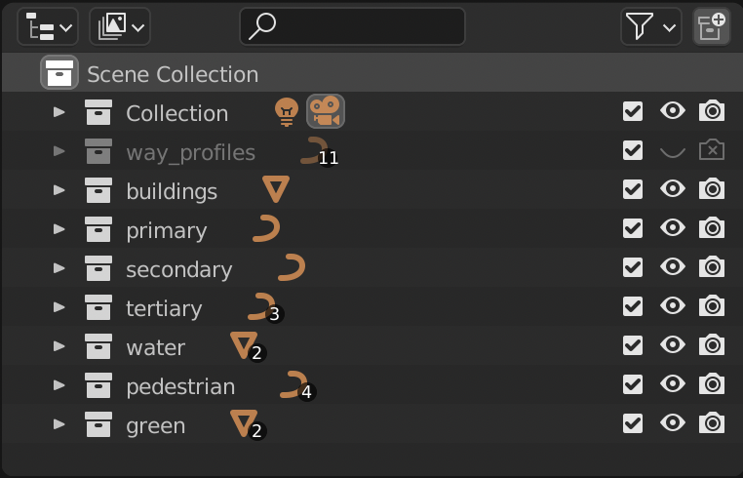
Task: Select the pedestrian collection name
Action: pos(180,386)
